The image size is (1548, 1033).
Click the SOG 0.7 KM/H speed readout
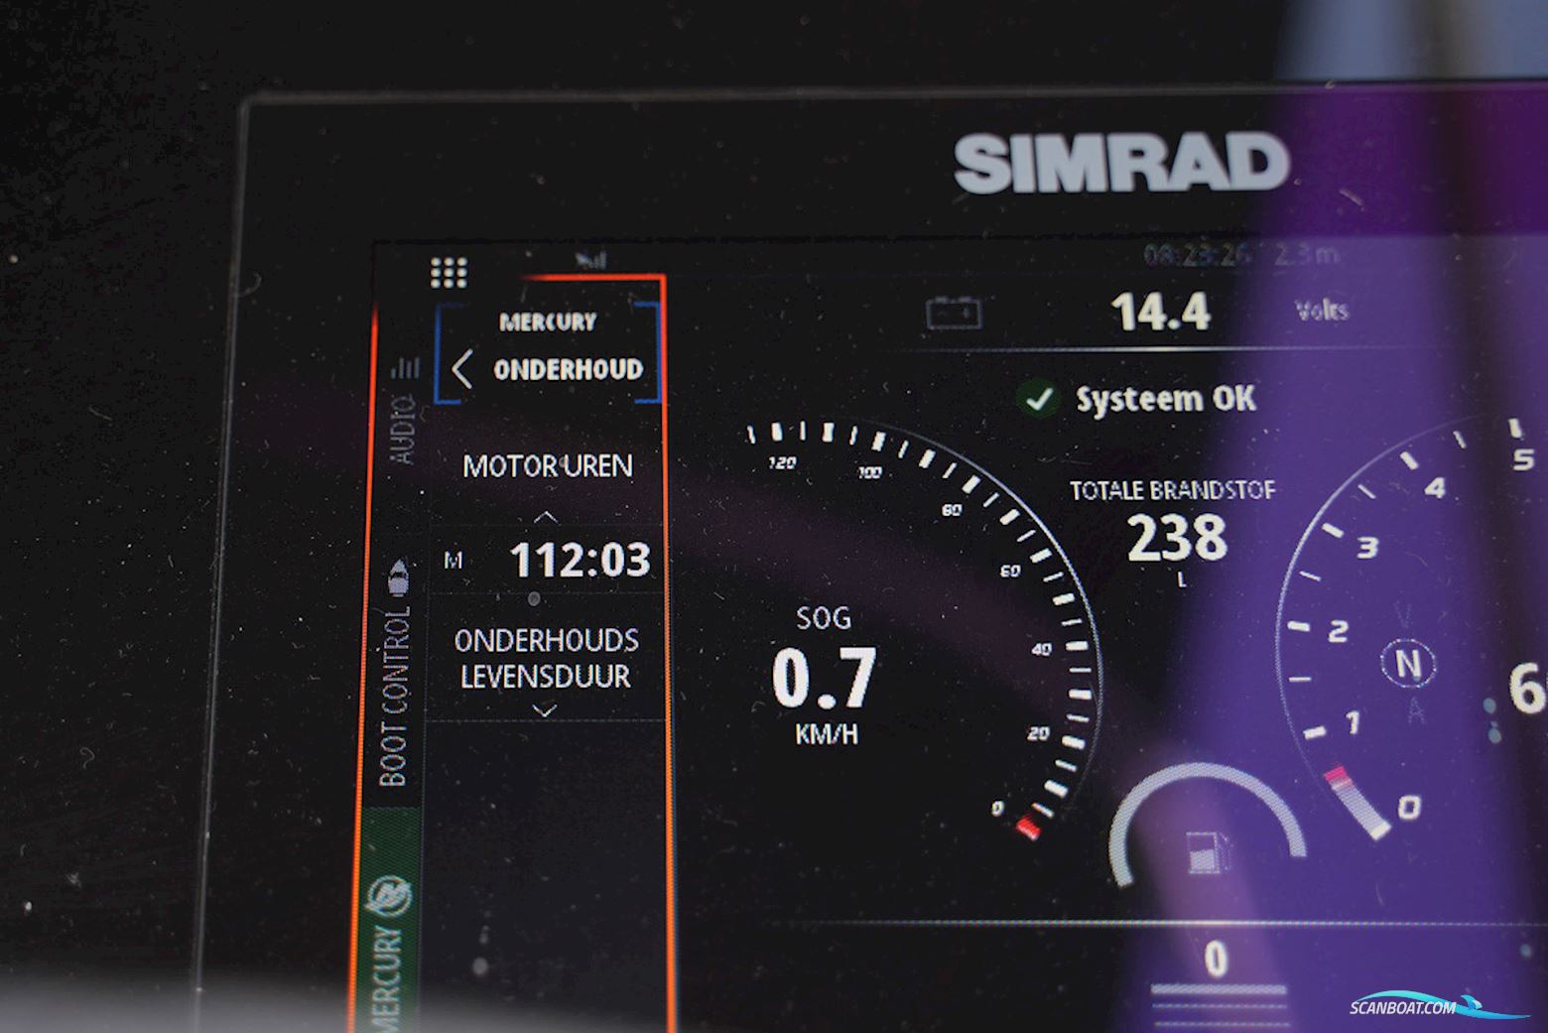tap(824, 677)
